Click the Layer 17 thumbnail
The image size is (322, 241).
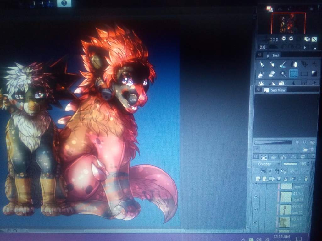(x=284, y=222)
